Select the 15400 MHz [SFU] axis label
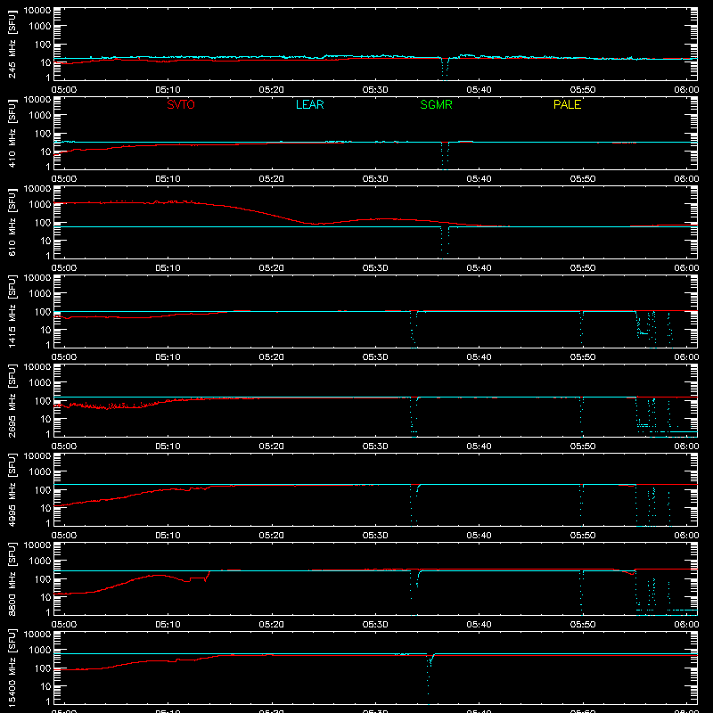 point(12,668)
